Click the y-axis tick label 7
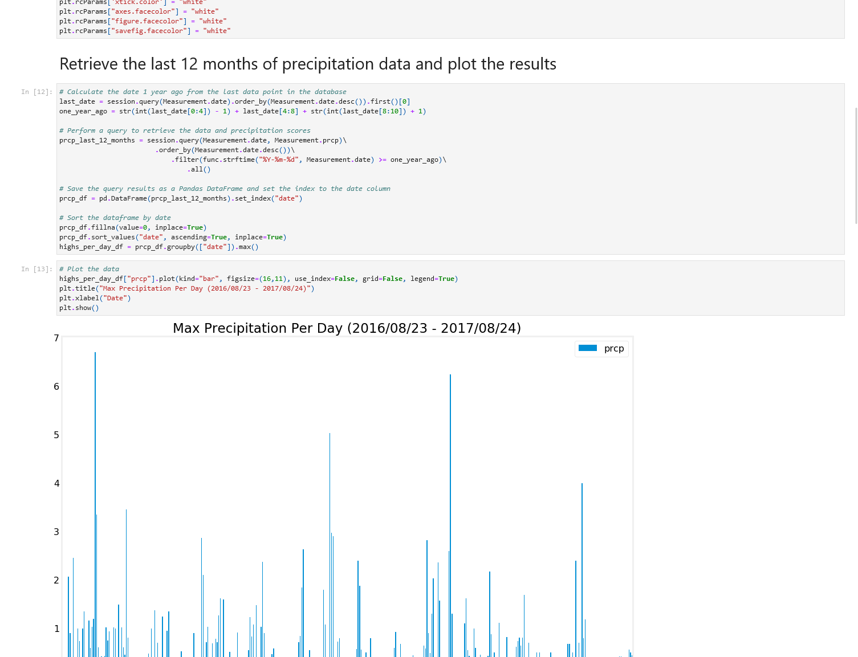Viewport: 858px width, 657px height. click(x=56, y=338)
